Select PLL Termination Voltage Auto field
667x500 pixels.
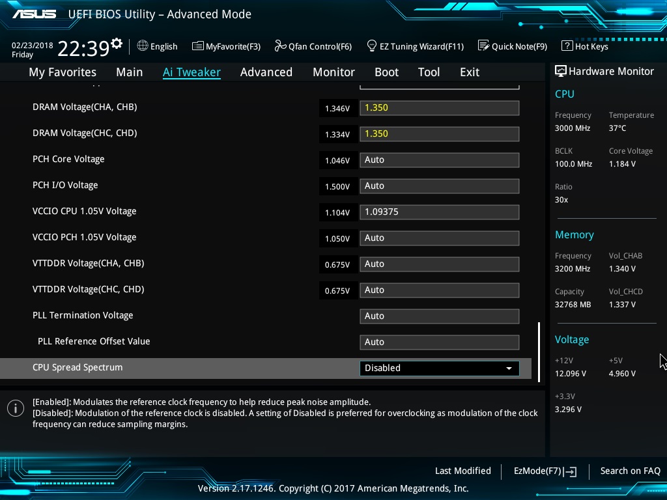click(x=440, y=316)
